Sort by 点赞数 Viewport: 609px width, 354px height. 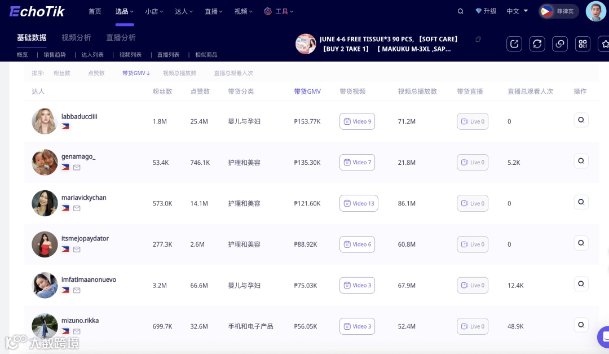pos(96,73)
